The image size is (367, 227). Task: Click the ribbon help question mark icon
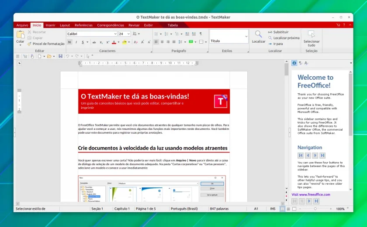click(x=344, y=25)
